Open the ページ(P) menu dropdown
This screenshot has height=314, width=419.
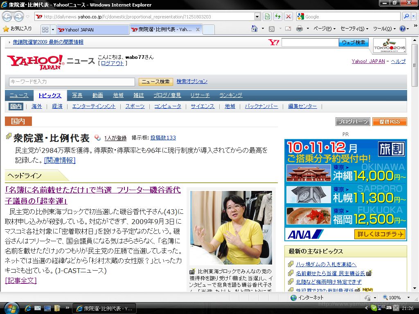click(324, 29)
